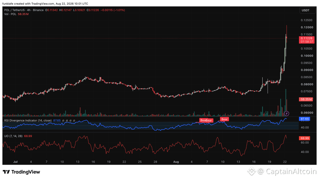Click the 0.12500 price axis level

tap(307, 20)
